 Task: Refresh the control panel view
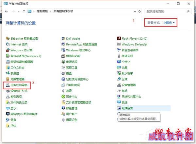139,11
